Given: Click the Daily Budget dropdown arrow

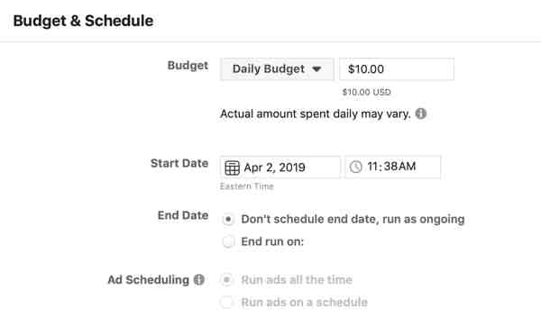Looking at the screenshot, I should pyautogui.click(x=316, y=69).
